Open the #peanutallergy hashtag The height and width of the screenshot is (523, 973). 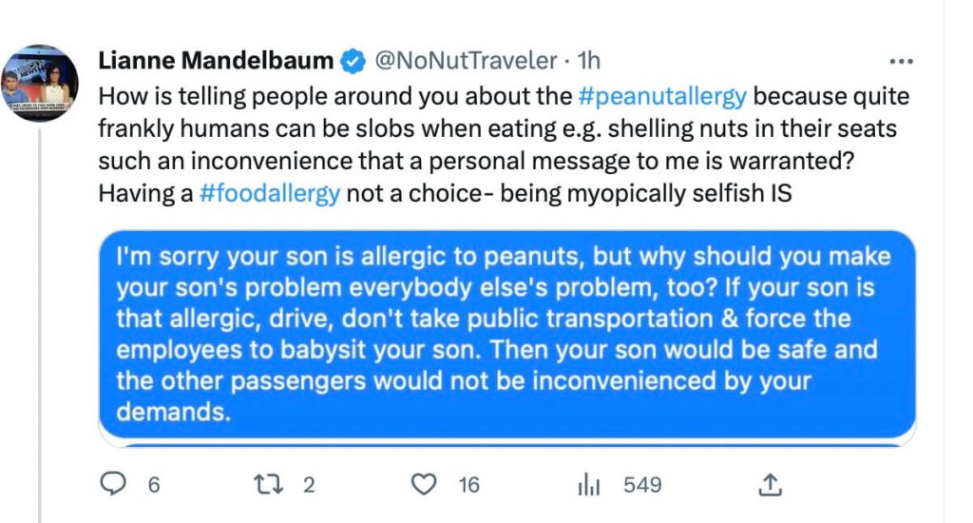point(661,96)
